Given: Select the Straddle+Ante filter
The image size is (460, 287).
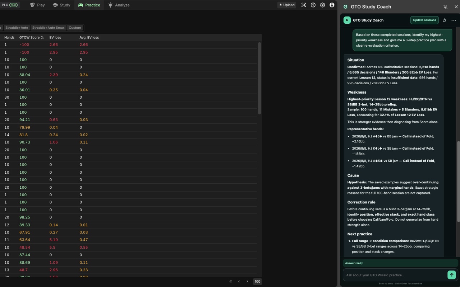Looking at the screenshot, I should tap(17, 28).
